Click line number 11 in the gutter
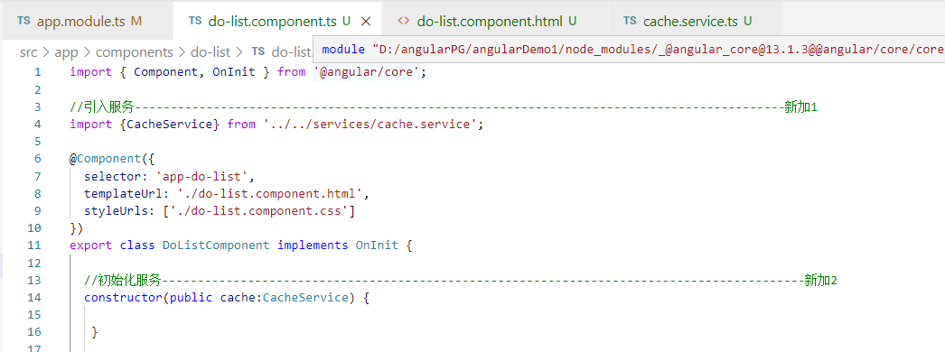The width and height of the screenshot is (945, 352). (34, 245)
